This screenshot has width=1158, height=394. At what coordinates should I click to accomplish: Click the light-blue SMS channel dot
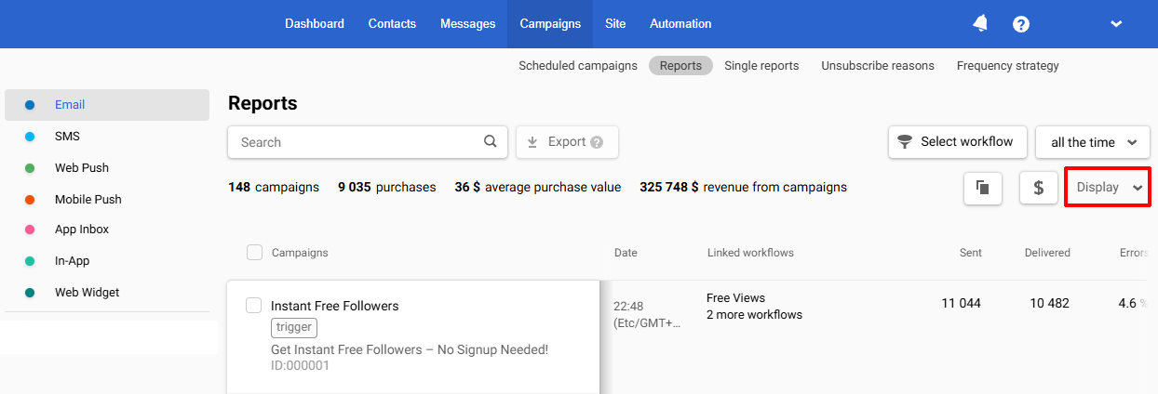(30, 137)
